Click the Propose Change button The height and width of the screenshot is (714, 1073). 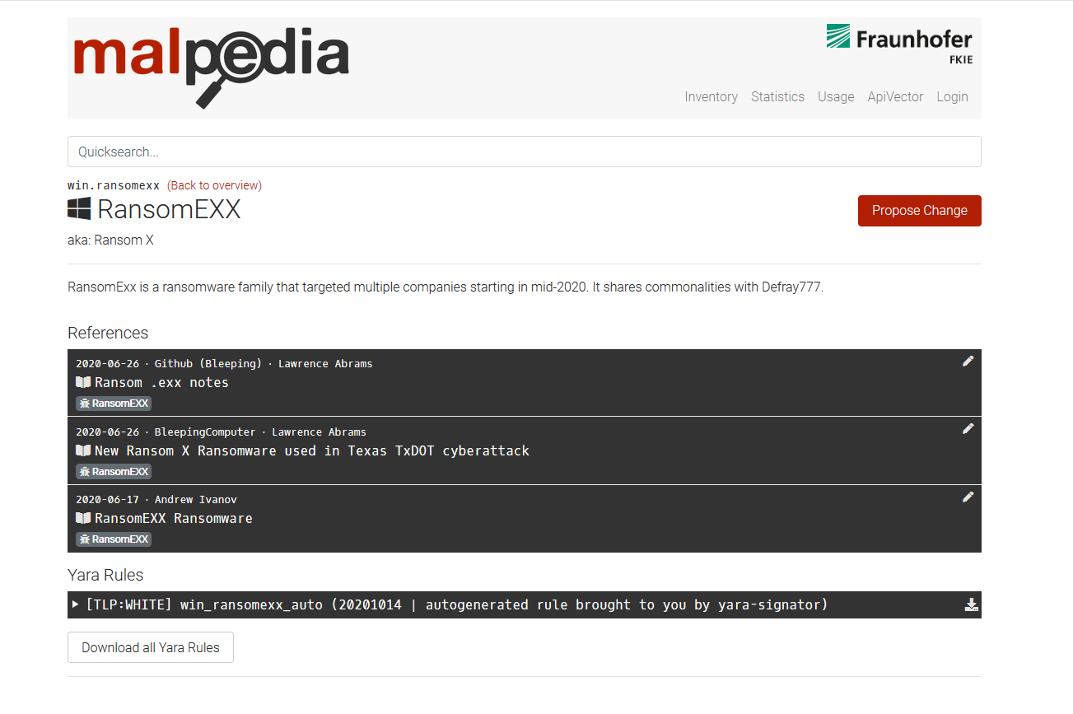click(x=919, y=211)
